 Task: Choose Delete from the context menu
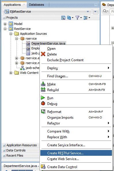[76, 54]
